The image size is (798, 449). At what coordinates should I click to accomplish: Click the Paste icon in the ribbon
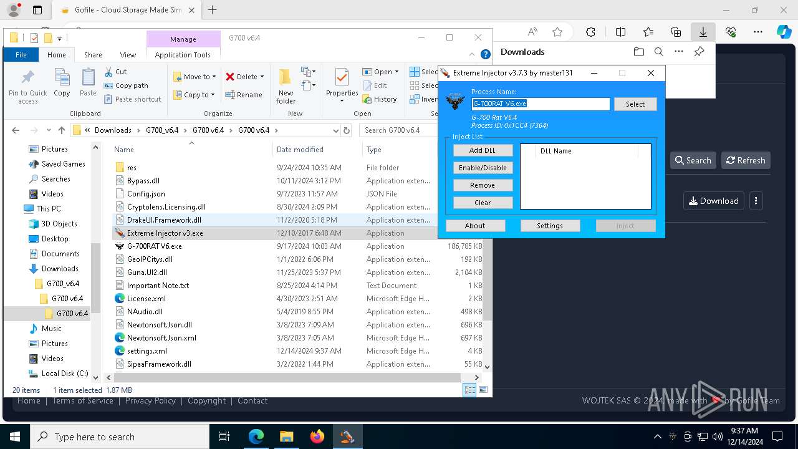point(88,77)
